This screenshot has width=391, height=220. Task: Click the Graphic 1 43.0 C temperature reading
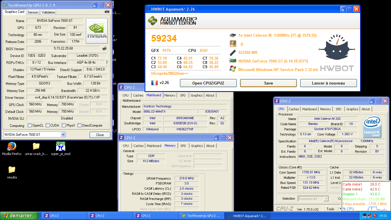[361, 194]
